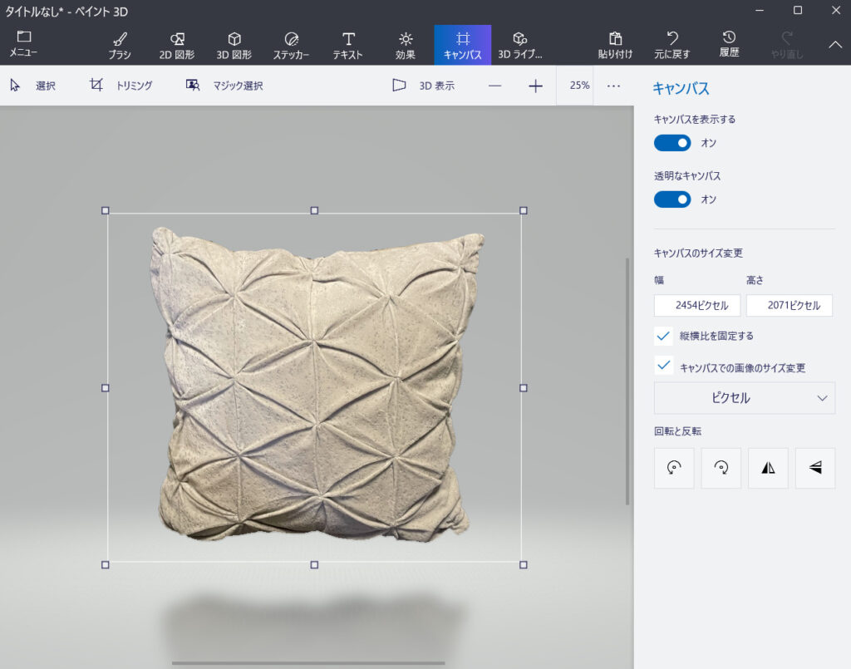Open the 2D 図形 shapes tab
Viewport: 851px width, 669px height.
tap(177, 46)
